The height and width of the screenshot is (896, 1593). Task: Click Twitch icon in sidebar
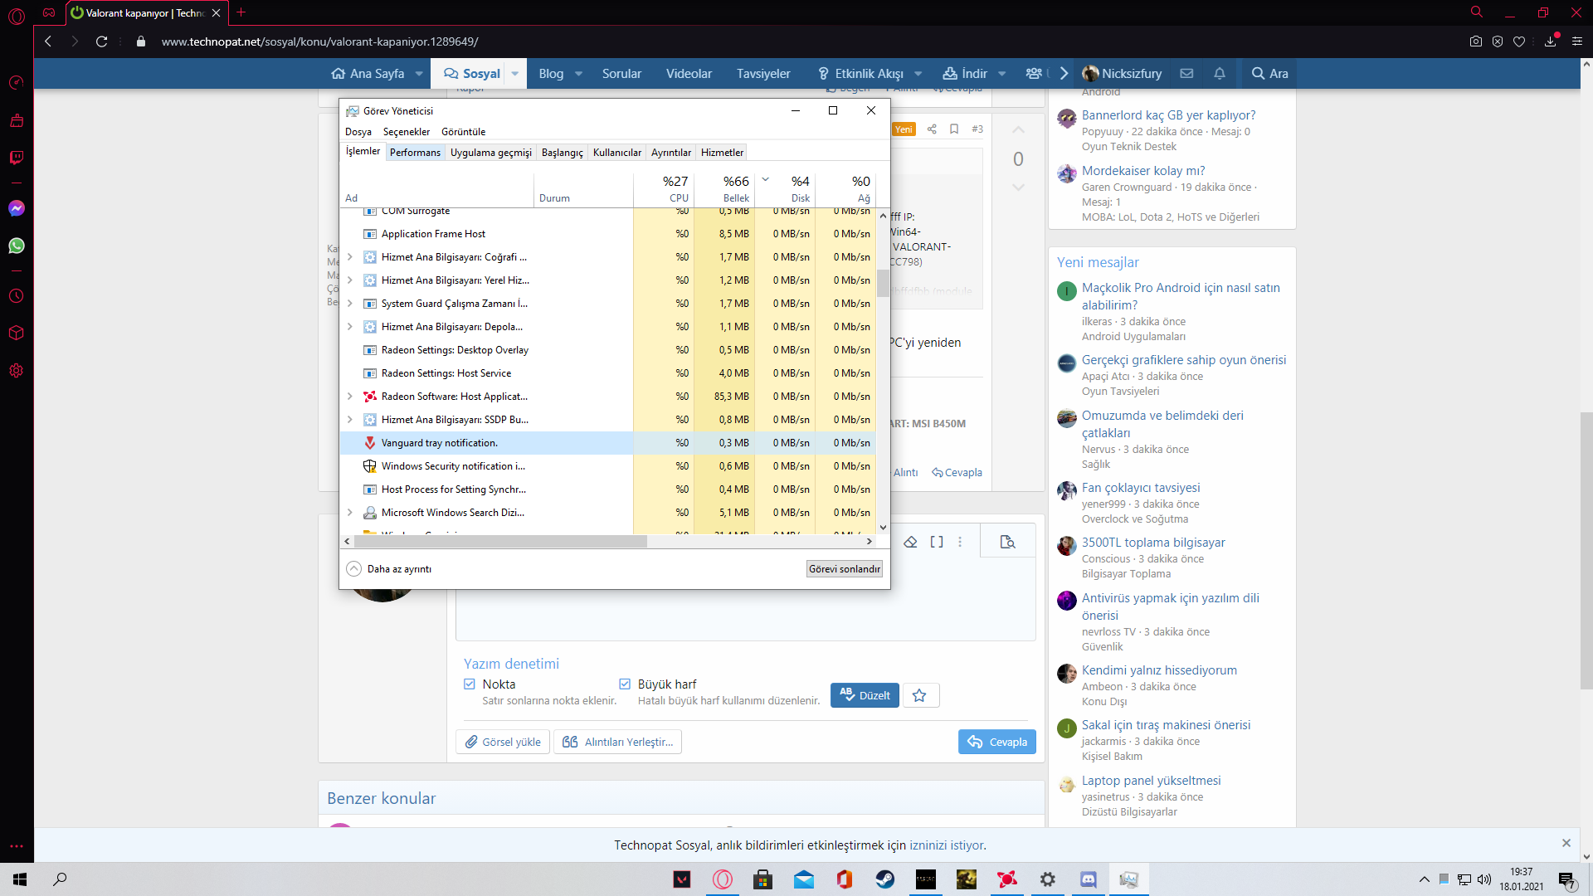(x=17, y=158)
